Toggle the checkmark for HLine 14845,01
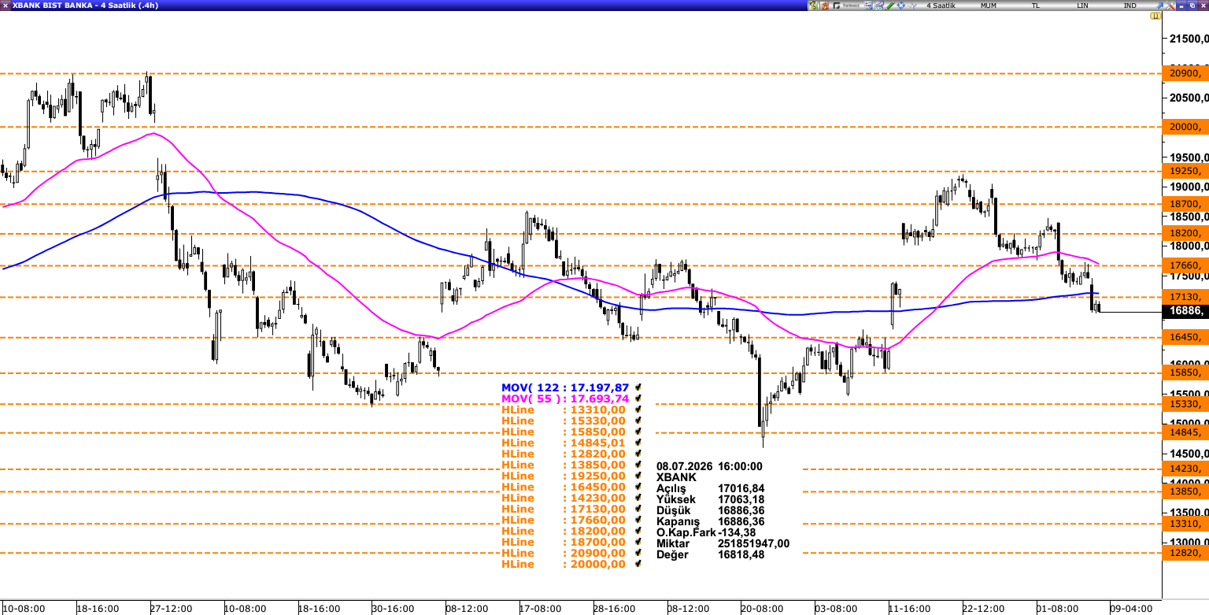This screenshot has height=615, width=1209. point(638,443)
